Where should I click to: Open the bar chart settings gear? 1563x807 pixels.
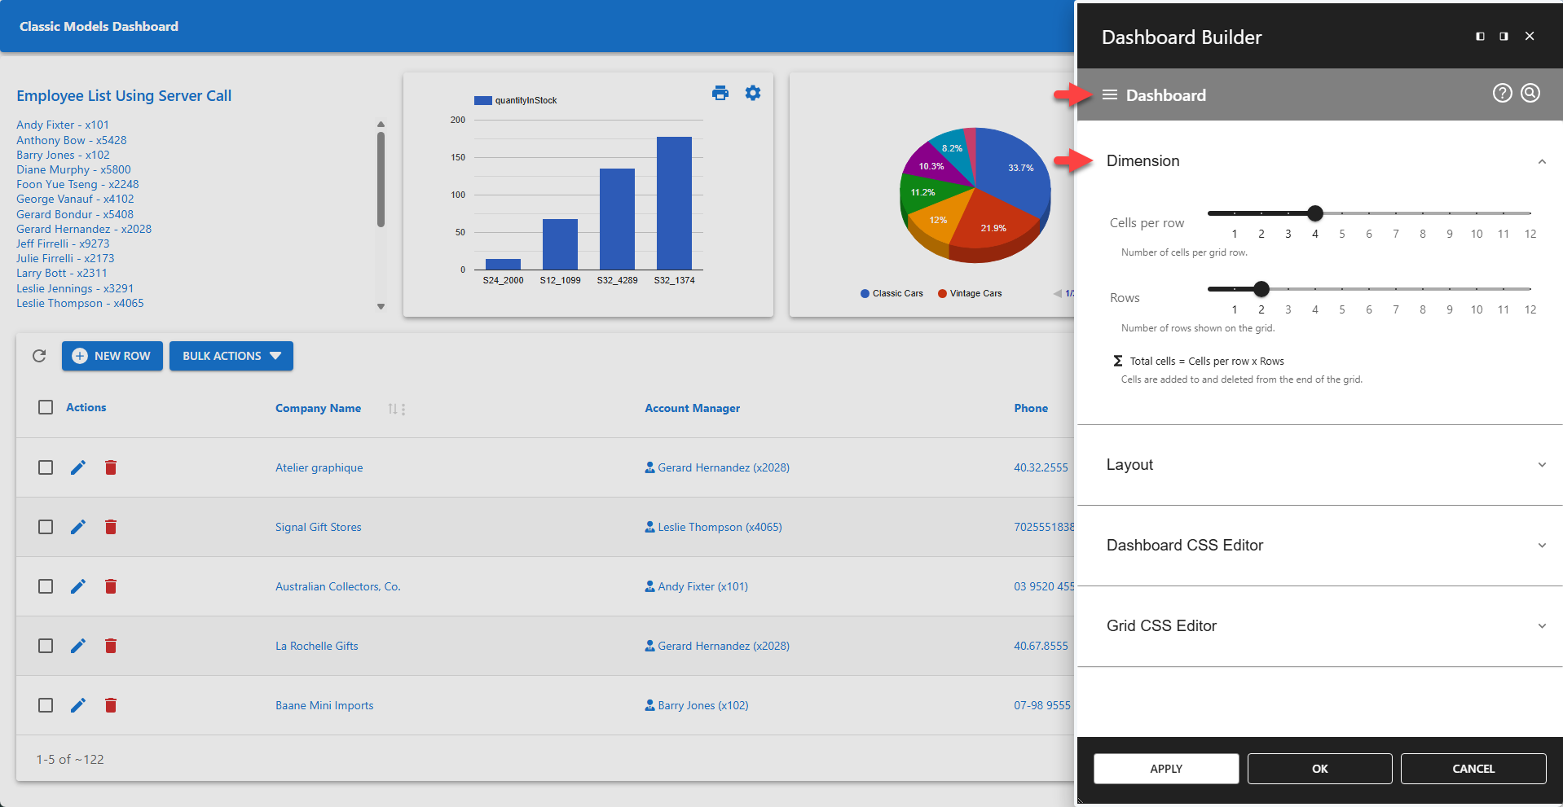point(752,93)
